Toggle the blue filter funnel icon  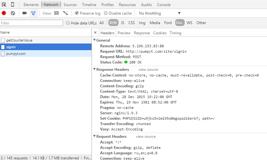pyautogui.click(x=33, y=13)
